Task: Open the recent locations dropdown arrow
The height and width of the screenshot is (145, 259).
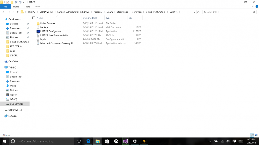Action: point(13,12)
